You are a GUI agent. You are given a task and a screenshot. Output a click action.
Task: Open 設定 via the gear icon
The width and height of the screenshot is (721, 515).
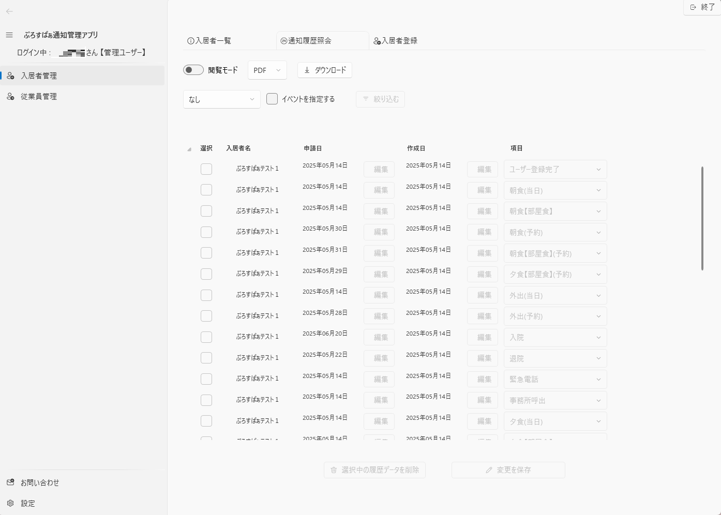pyautogui.click(x=10, y=503)
